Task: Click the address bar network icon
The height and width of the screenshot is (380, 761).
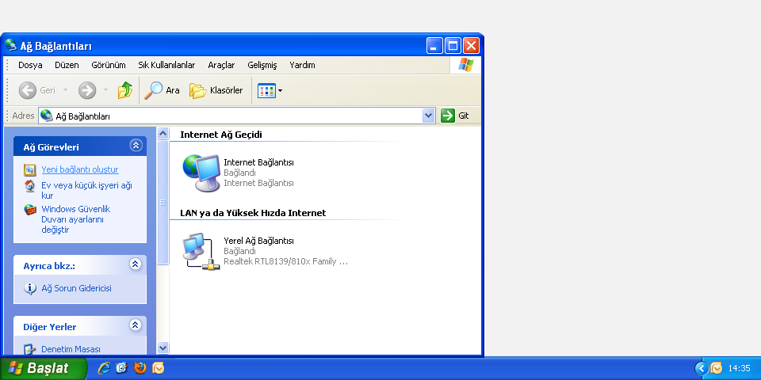Action: pyautogui.click(x=47, y=116)
